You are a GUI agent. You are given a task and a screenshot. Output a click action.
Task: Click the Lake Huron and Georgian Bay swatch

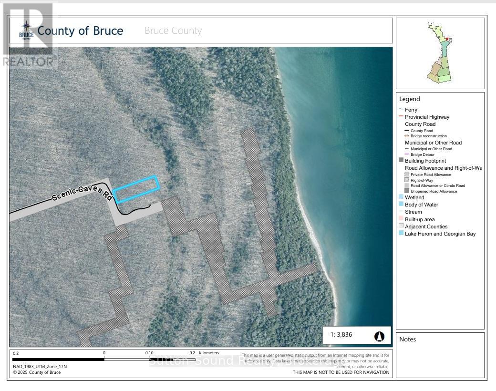point(401,234)
